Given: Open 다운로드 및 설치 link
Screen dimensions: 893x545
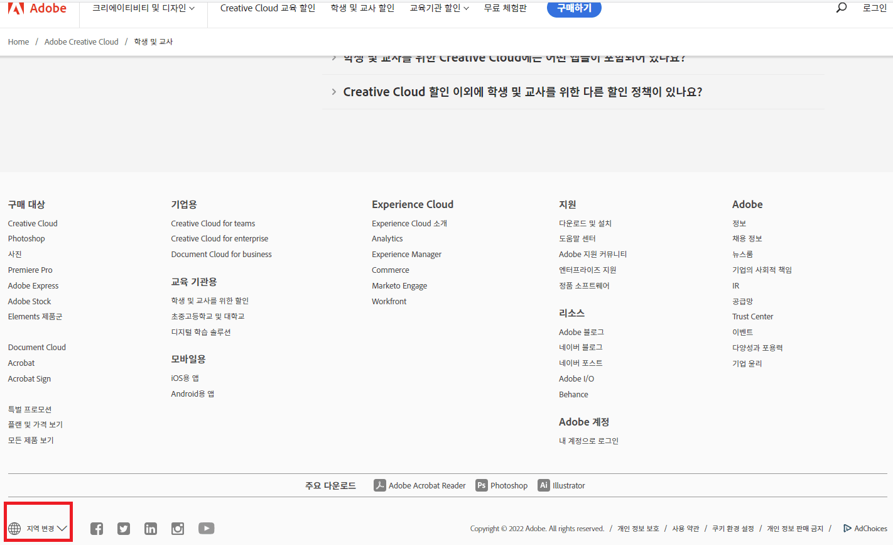Looking at the screenshot, I should pyautogui.click(x=585, y=223).
